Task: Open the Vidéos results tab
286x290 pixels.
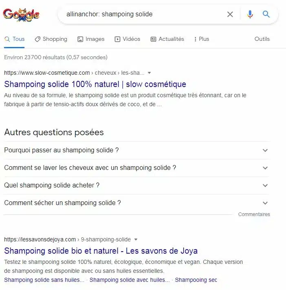Action: pyautogui.click(x=127, y=39)
